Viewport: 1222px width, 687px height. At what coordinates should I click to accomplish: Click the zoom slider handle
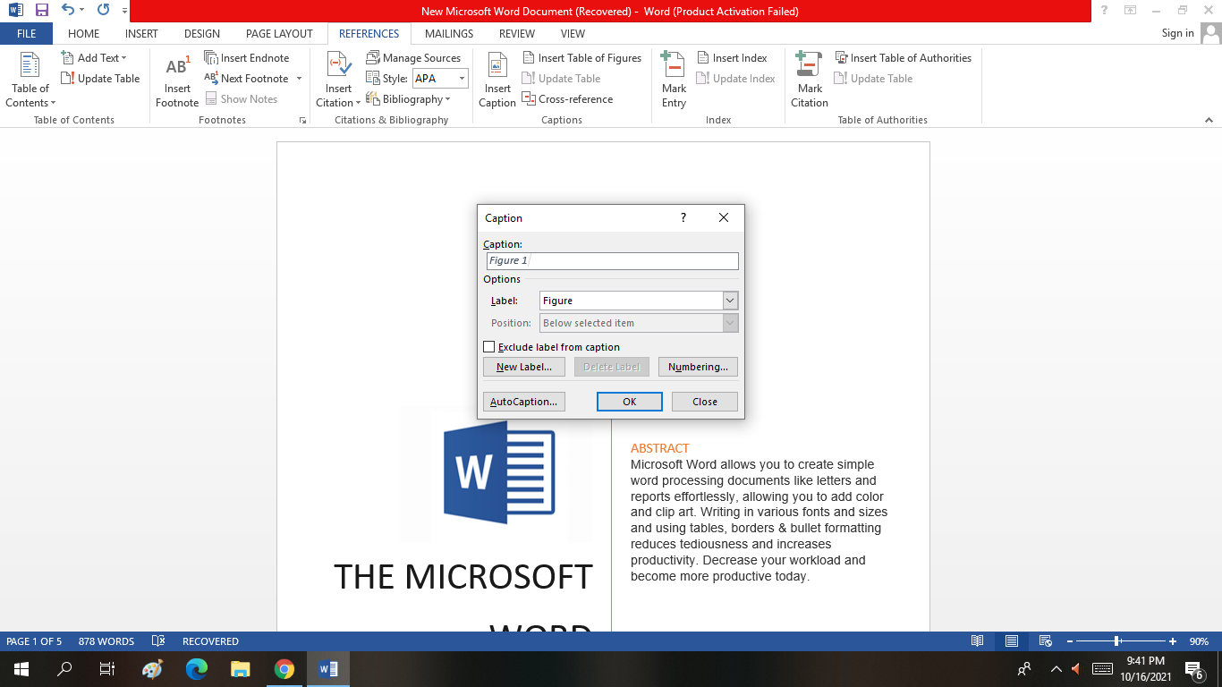1117,641
